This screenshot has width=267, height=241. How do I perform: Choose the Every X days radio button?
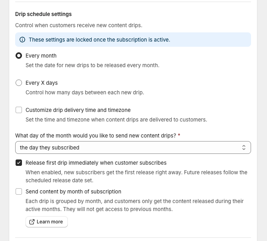pyautogui.click(x=19, y=83)
